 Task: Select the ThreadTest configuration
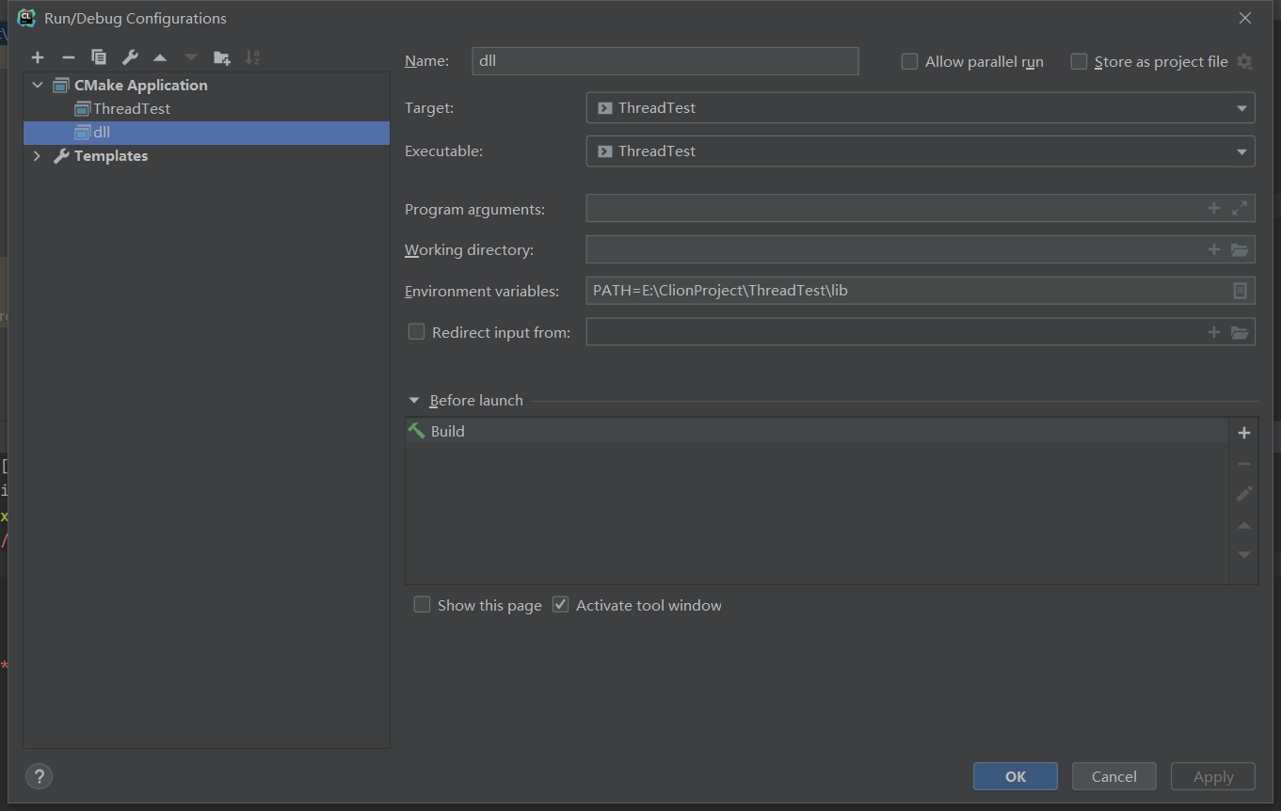131,109
